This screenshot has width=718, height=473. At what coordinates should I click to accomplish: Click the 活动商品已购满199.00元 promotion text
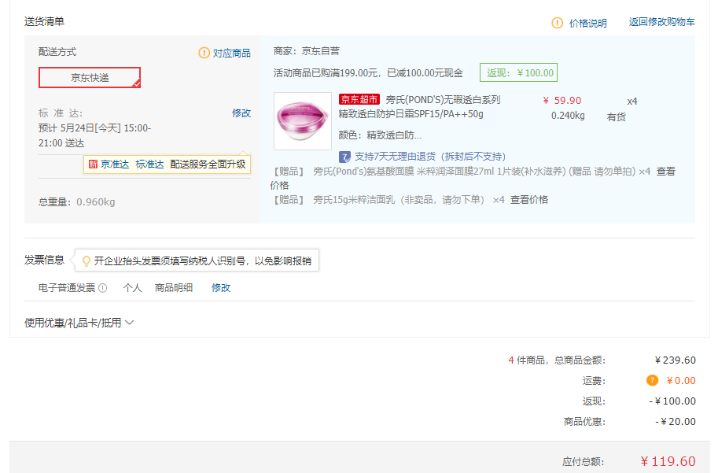tap(368, 73)
